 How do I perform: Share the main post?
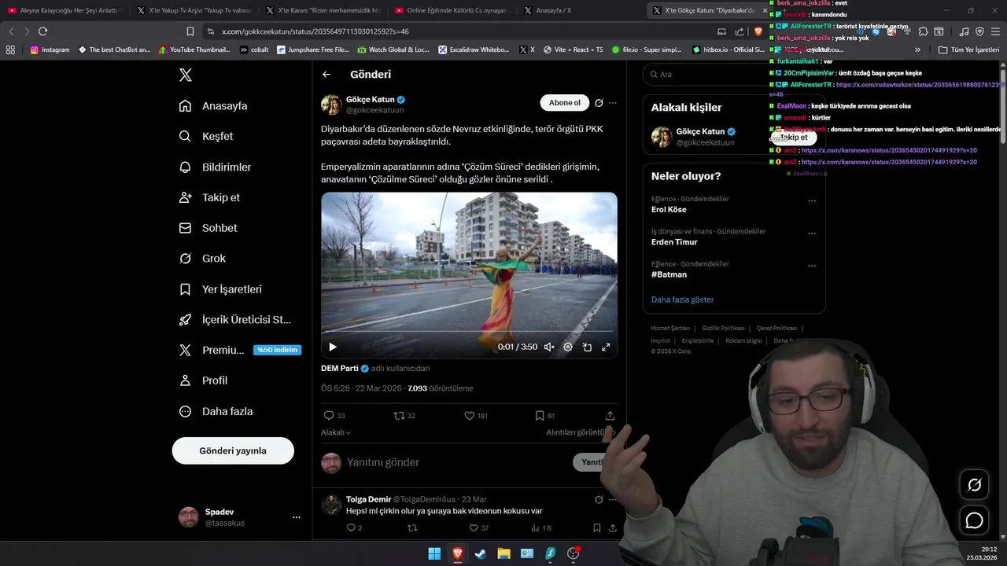click(x=610, y=416)
